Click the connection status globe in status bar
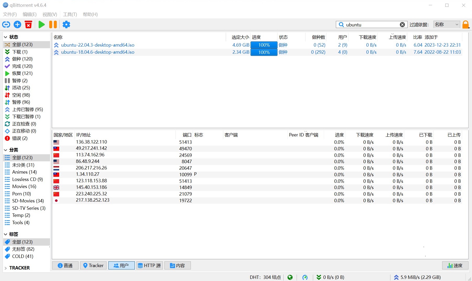The image size is (472, 281). [290, 277]
